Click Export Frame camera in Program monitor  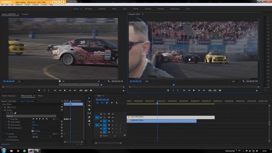tap(220, 91)
